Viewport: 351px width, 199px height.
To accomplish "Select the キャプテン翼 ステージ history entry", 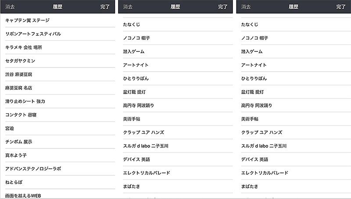I will [x=27, y=20].
